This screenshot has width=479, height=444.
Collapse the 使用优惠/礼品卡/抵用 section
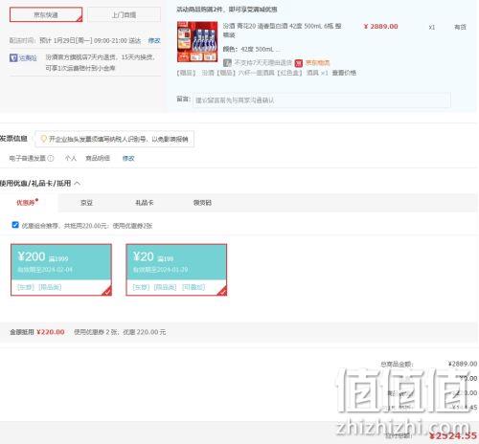78,184
